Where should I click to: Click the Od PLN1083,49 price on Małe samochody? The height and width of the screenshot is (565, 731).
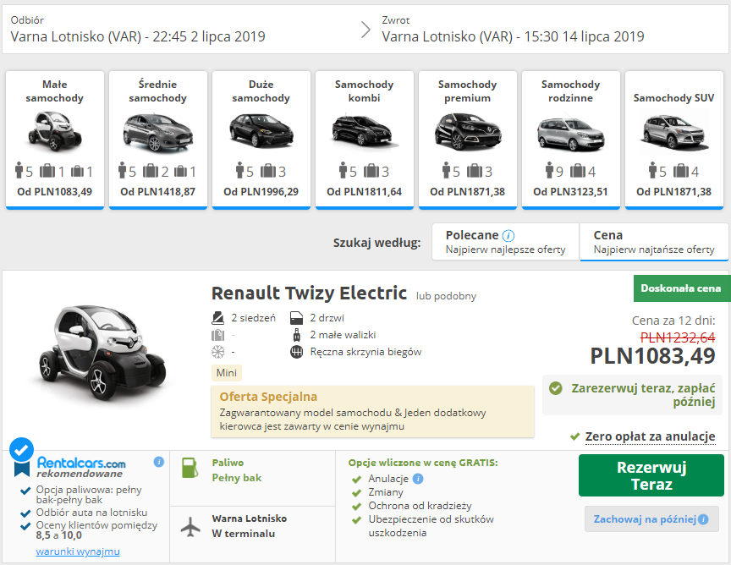tap(54, 192)
